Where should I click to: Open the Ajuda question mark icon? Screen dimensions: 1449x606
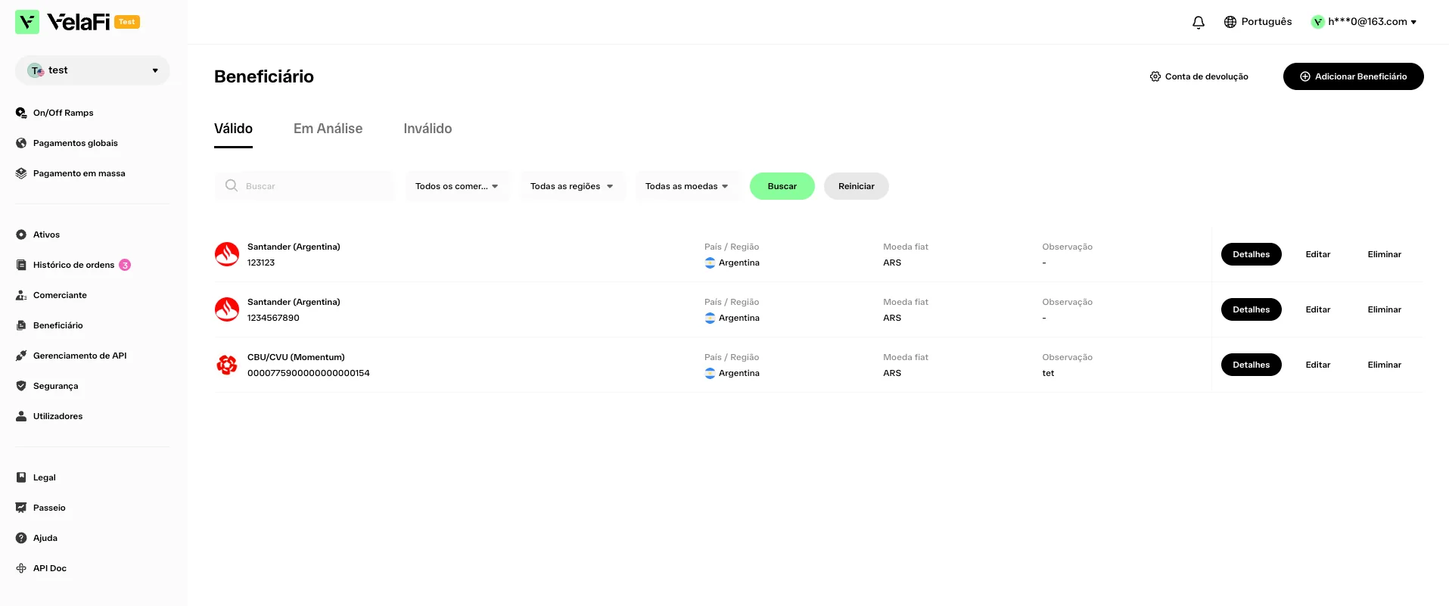tap(21, 538)
